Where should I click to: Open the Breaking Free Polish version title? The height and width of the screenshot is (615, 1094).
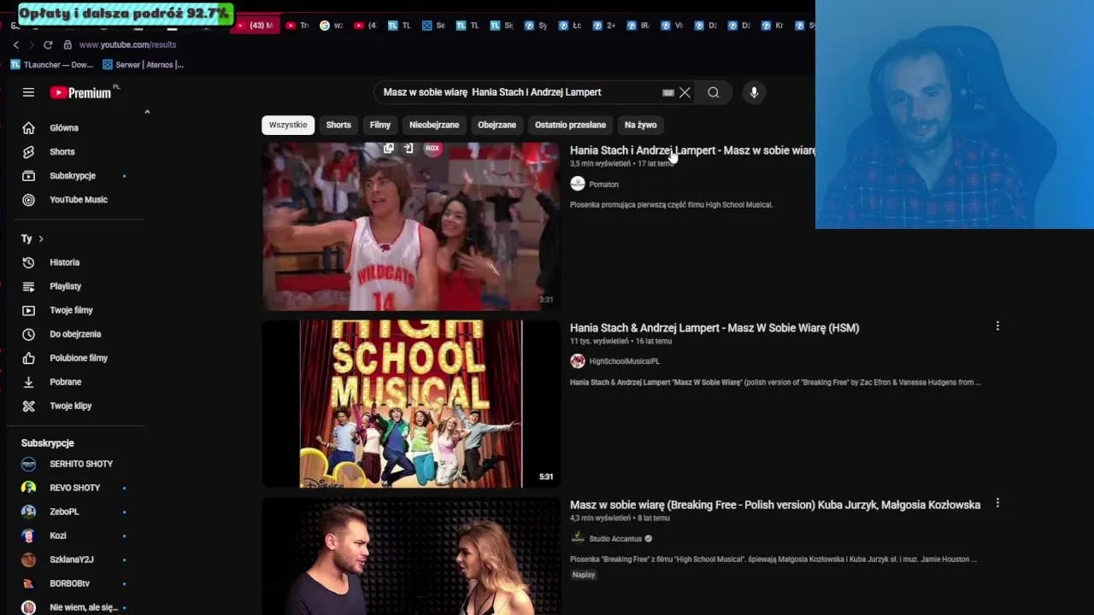tap(775, 505)
